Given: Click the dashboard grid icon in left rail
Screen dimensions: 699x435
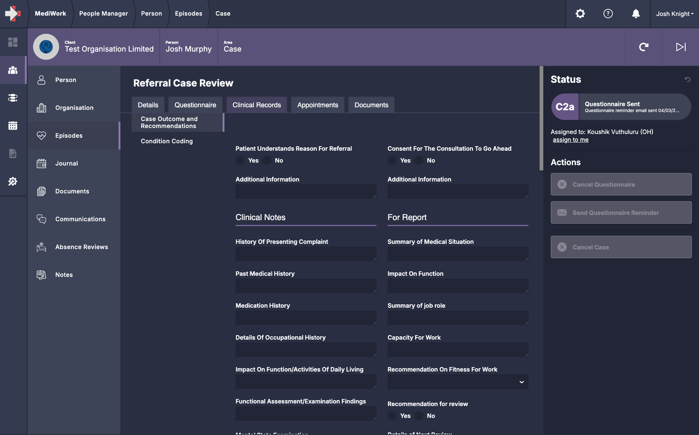Looking at the screenshot, I should click(13, 42).
